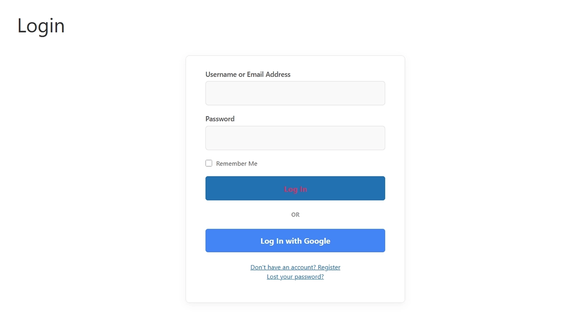
Task: Click the Remember Me label text
Action: [236, 164]
